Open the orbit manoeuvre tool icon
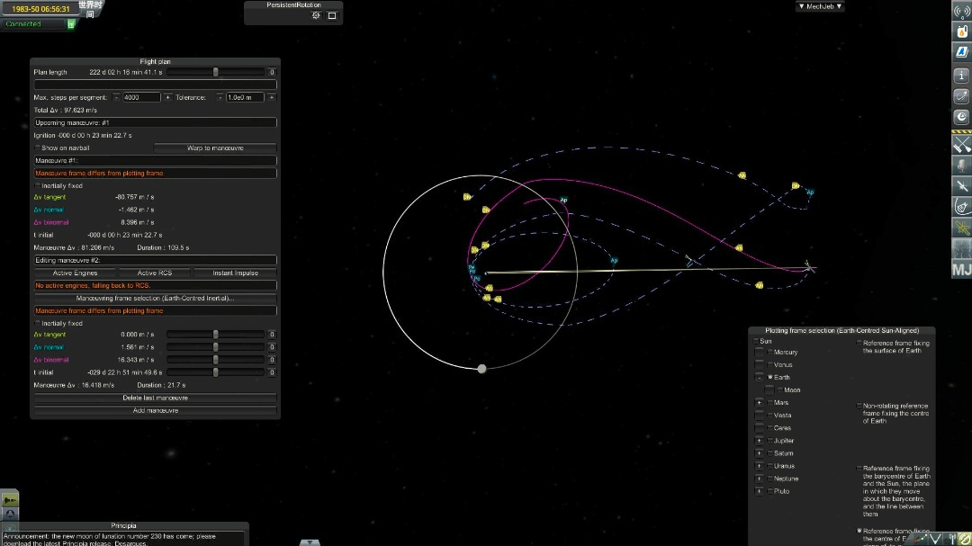 click(x=961, y=96)
